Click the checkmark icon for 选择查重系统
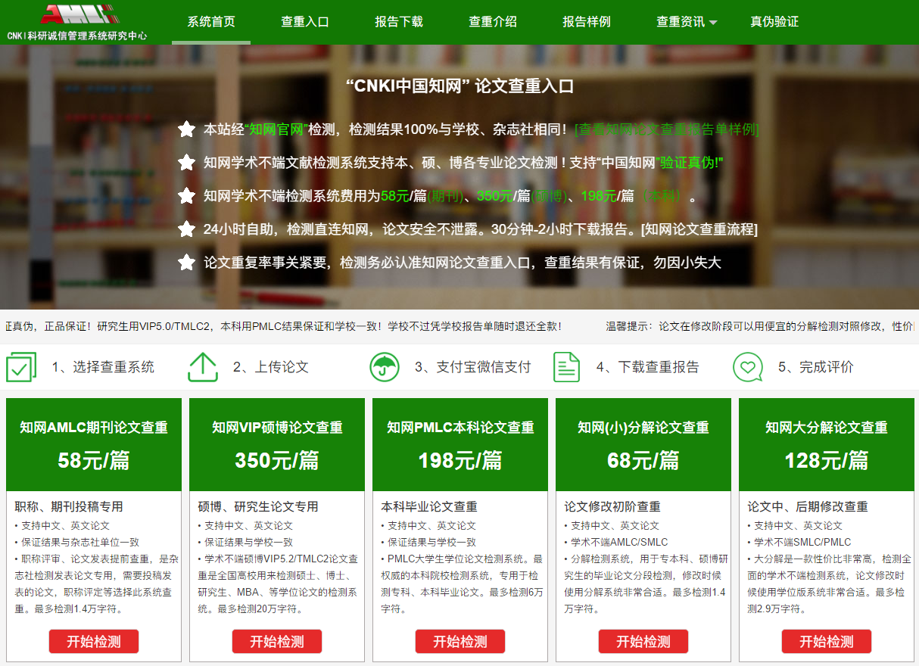This screenshot has height=666, width=919. tap(21, 367)
